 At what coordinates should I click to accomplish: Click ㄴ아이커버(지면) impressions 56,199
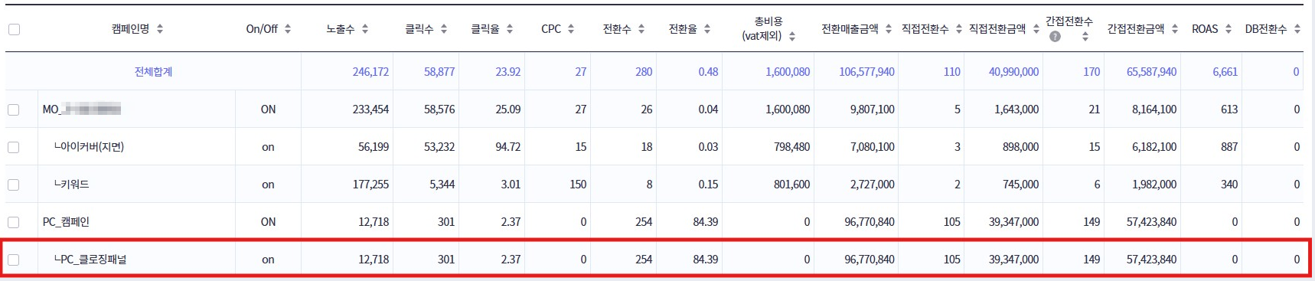(x=374, y=147)
